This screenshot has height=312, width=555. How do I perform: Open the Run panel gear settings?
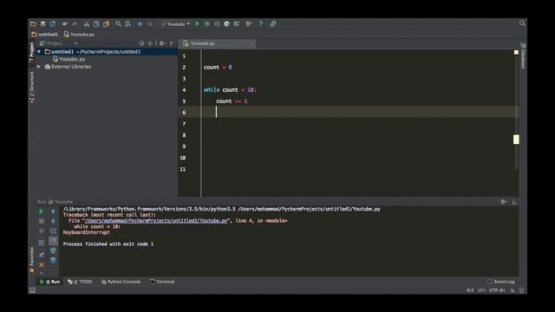point(504,202)
